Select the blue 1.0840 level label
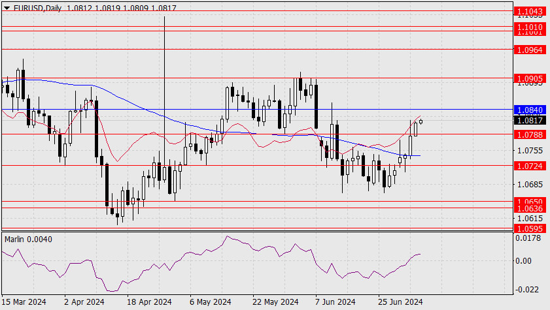This screenshot has height=310, width=550. tap(530, 110)
